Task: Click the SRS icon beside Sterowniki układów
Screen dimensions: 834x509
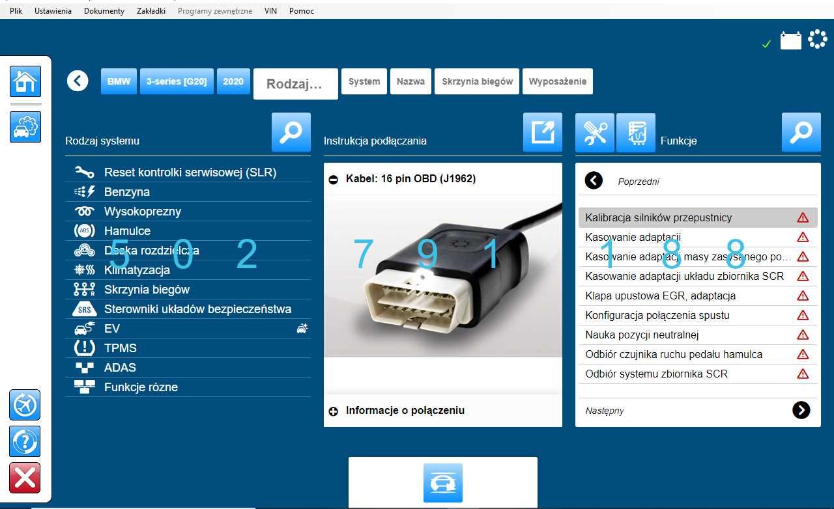Action: pyautogui.click(x=85, y=309)
